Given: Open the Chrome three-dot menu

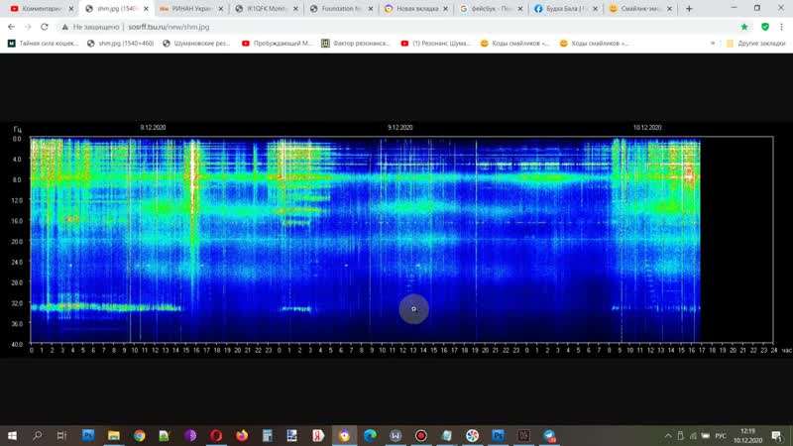Looking at the screenshot, I should coord(783,27).
